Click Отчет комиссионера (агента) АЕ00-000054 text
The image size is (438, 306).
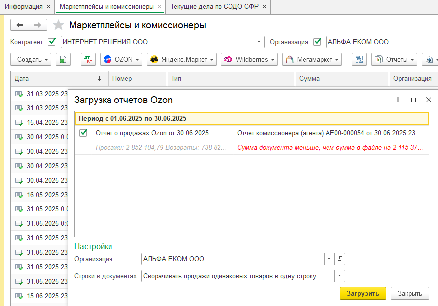coord(330,133)
